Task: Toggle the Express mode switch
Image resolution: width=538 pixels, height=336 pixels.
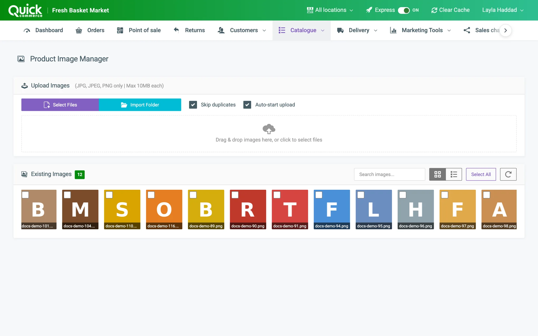Action: point(404,10)
